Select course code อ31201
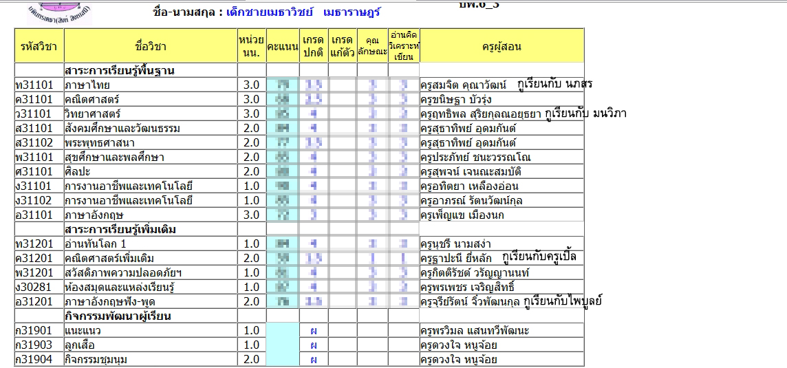787x368 pixels. point(34,302)
